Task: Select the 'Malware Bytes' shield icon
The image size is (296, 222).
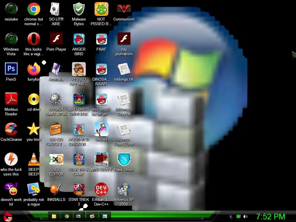Action: 79,9
